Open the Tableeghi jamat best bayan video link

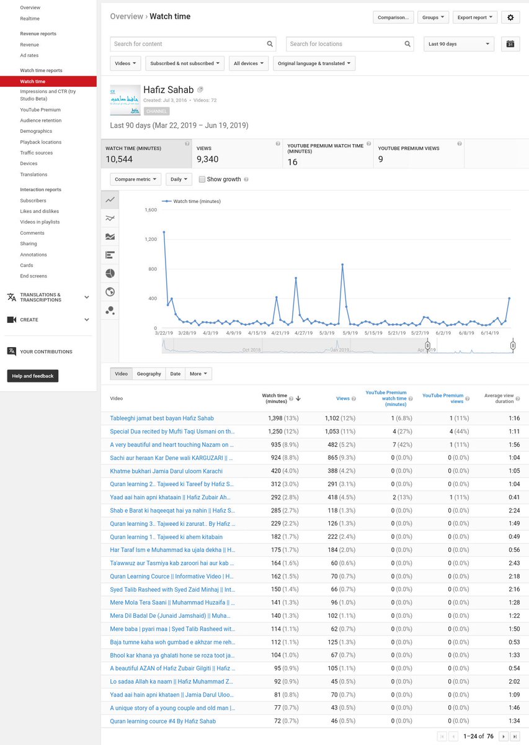(162, 418)
